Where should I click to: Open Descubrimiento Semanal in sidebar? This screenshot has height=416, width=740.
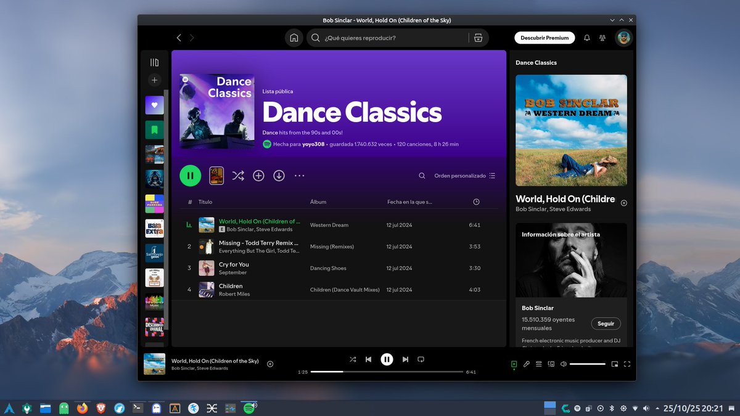pos(154,327)
